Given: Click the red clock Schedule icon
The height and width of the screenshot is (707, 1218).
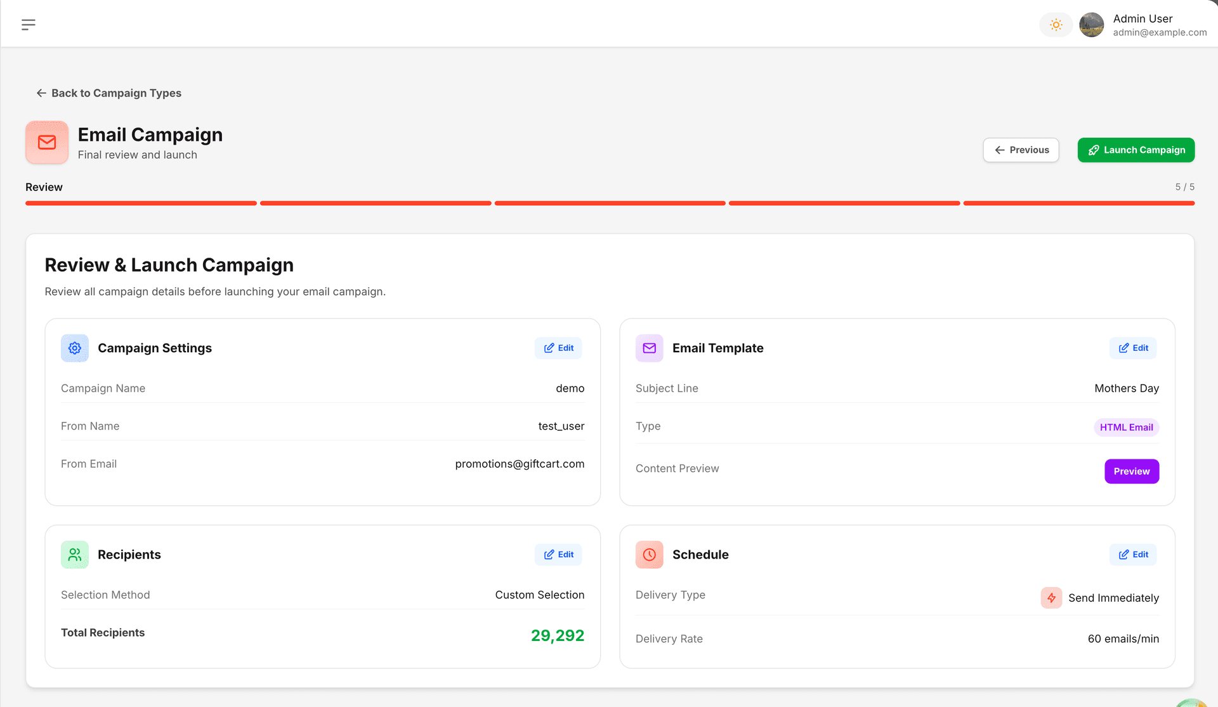Looking at the screenshot, I should point(649,555).
